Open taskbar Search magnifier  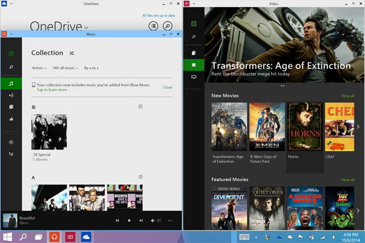pos(23,237)
